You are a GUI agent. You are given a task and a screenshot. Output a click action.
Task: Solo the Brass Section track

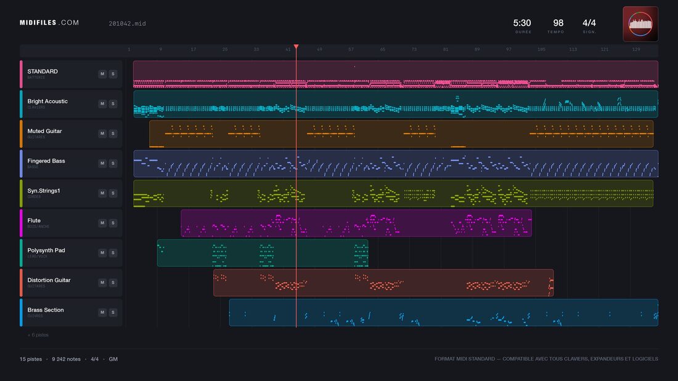point(113,312)
